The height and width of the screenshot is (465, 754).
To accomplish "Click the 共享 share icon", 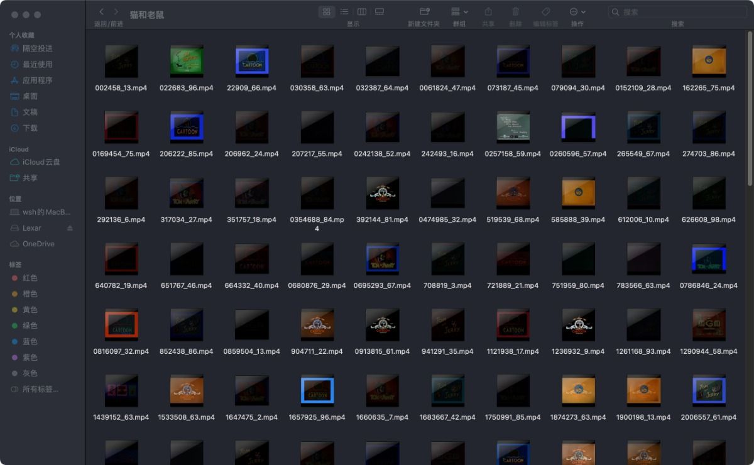I will (x=488, y=12).
